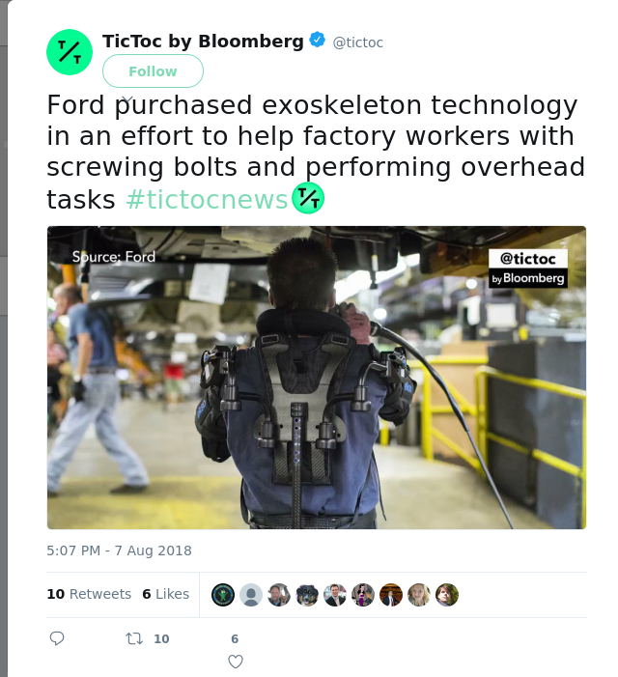The image size is (618, 677).
Task: View the 10 Retweets list
Action: pos(89,594)
